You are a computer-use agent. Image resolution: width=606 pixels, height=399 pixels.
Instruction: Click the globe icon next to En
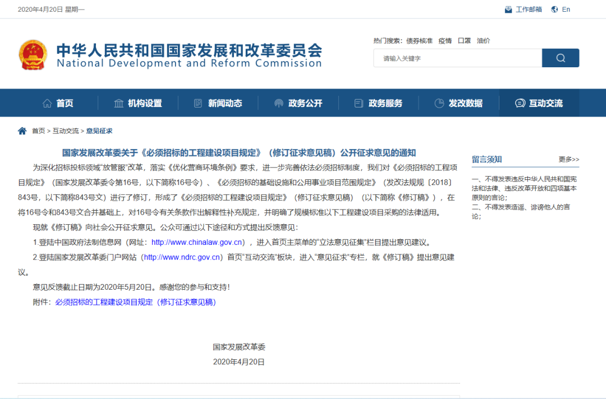(554, 9)
